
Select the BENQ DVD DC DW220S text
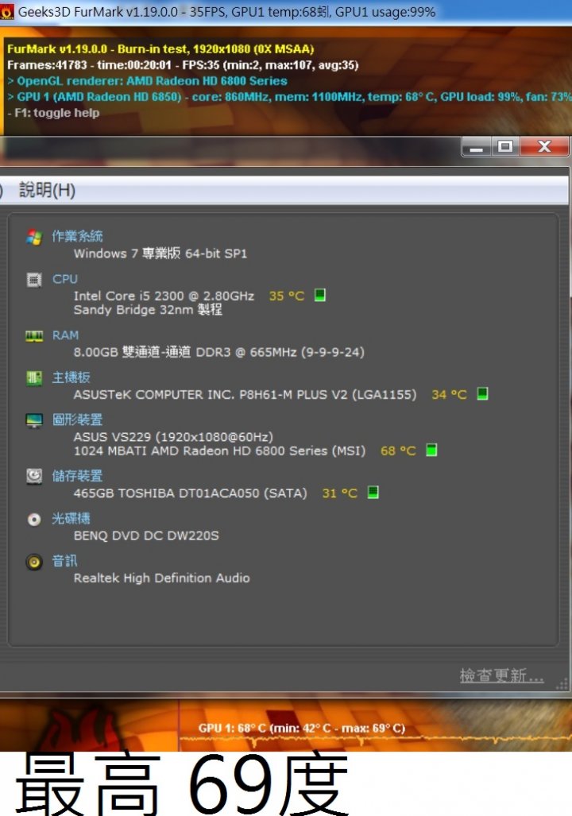pos(146,536)
